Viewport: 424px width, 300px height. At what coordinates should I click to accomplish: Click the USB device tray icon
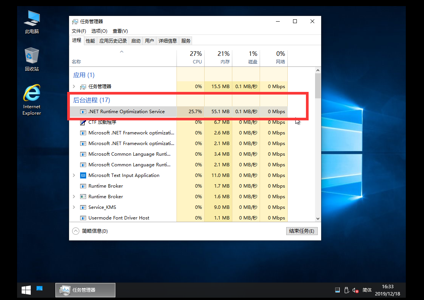(x=347, y=290)
